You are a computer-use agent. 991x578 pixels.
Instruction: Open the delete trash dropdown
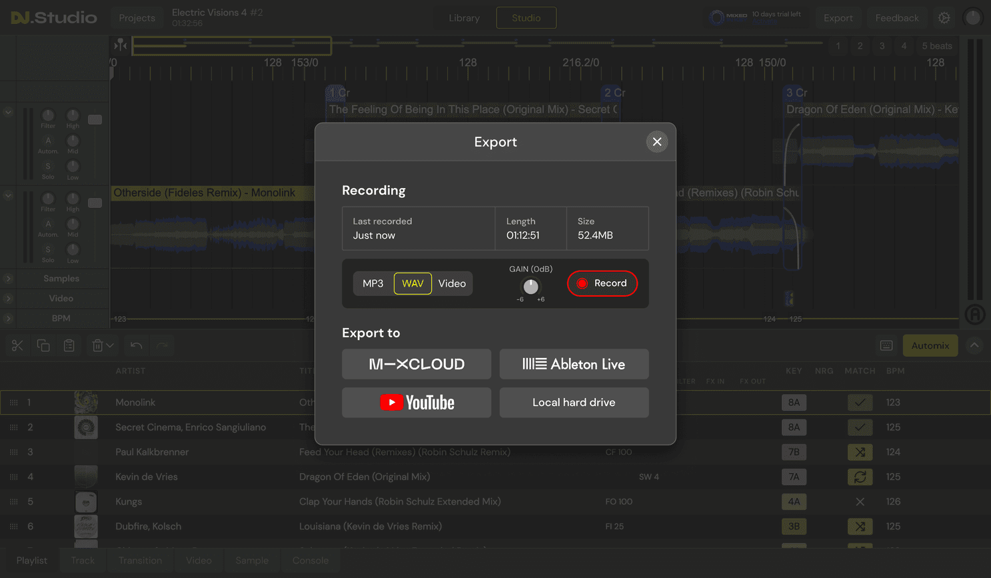103,345
